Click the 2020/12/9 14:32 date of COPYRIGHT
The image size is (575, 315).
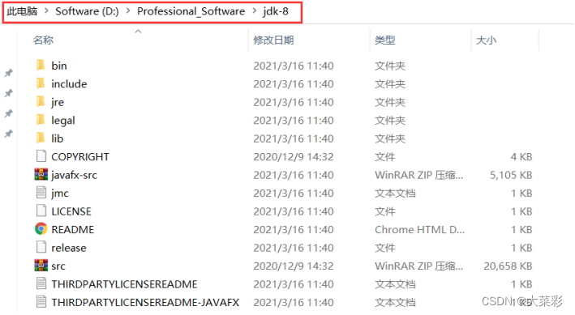[x=294, y=157]
